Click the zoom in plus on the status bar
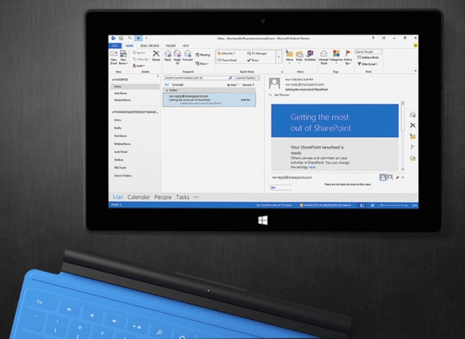This screenshot has height=339, width=465. point(406,206)
